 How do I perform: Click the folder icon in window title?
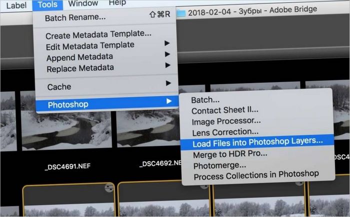(x=180, y=13)
